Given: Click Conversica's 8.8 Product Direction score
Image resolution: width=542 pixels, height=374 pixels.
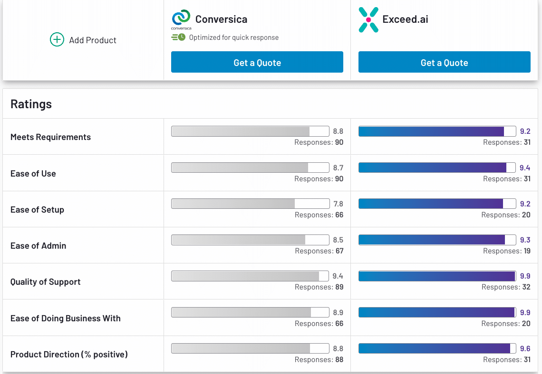Looking at the screenshot, I should click(x=338, y=348).
